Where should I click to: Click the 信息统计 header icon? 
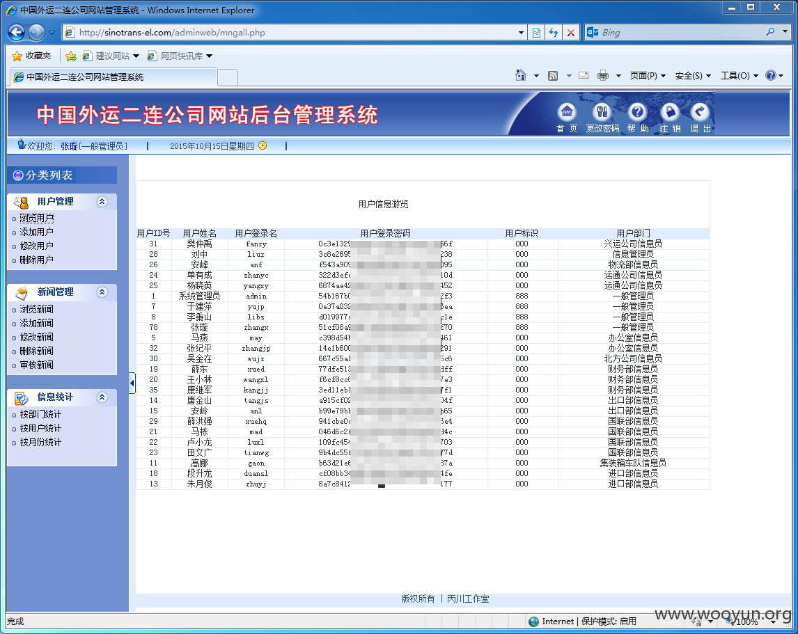pyautogui.click(x=22, y=398)
